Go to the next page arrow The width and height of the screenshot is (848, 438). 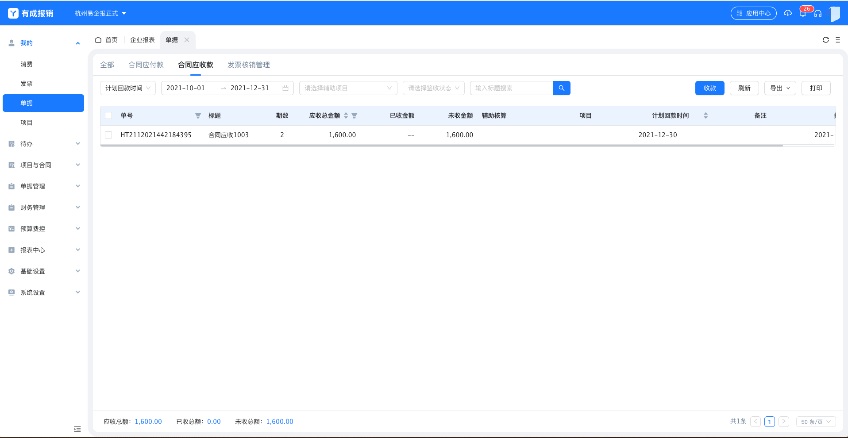(784, 422)
